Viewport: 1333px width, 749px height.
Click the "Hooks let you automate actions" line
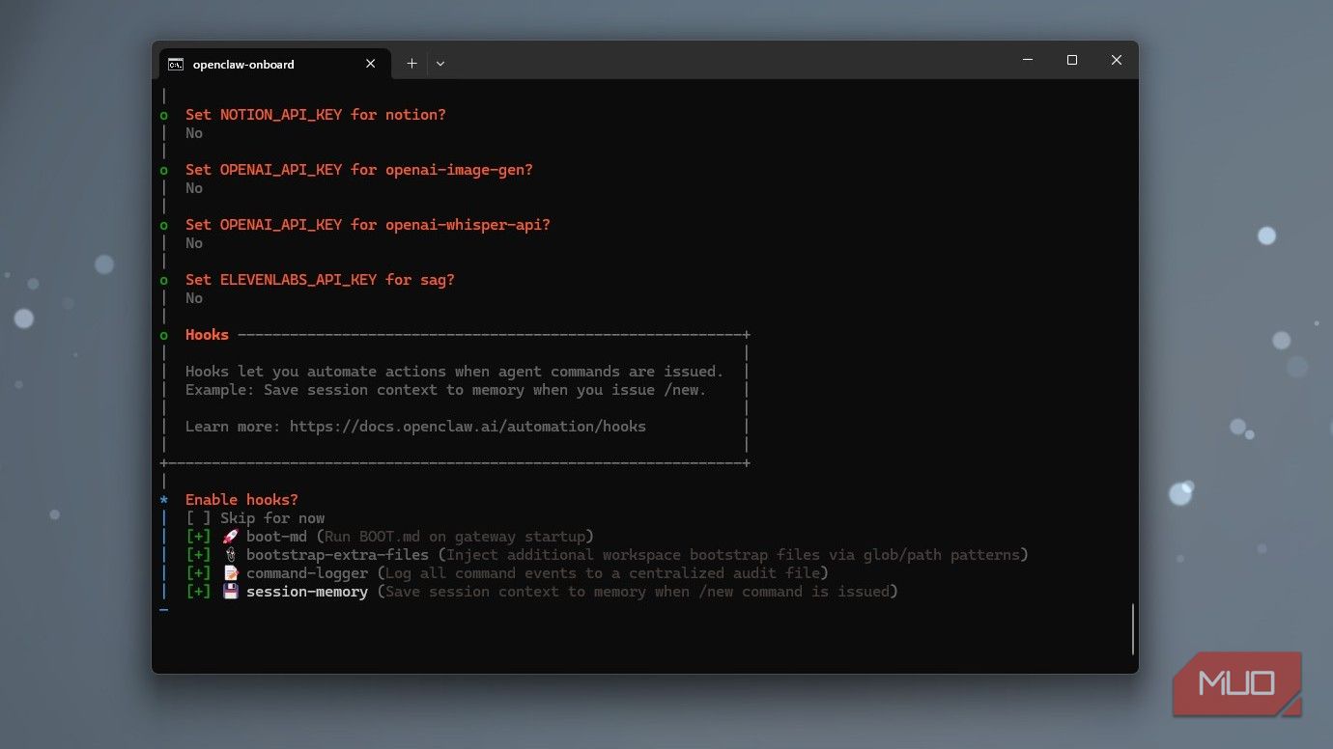click(x=454, y=372)
